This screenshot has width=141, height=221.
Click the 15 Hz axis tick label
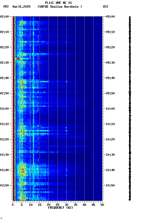coord(40,205)
